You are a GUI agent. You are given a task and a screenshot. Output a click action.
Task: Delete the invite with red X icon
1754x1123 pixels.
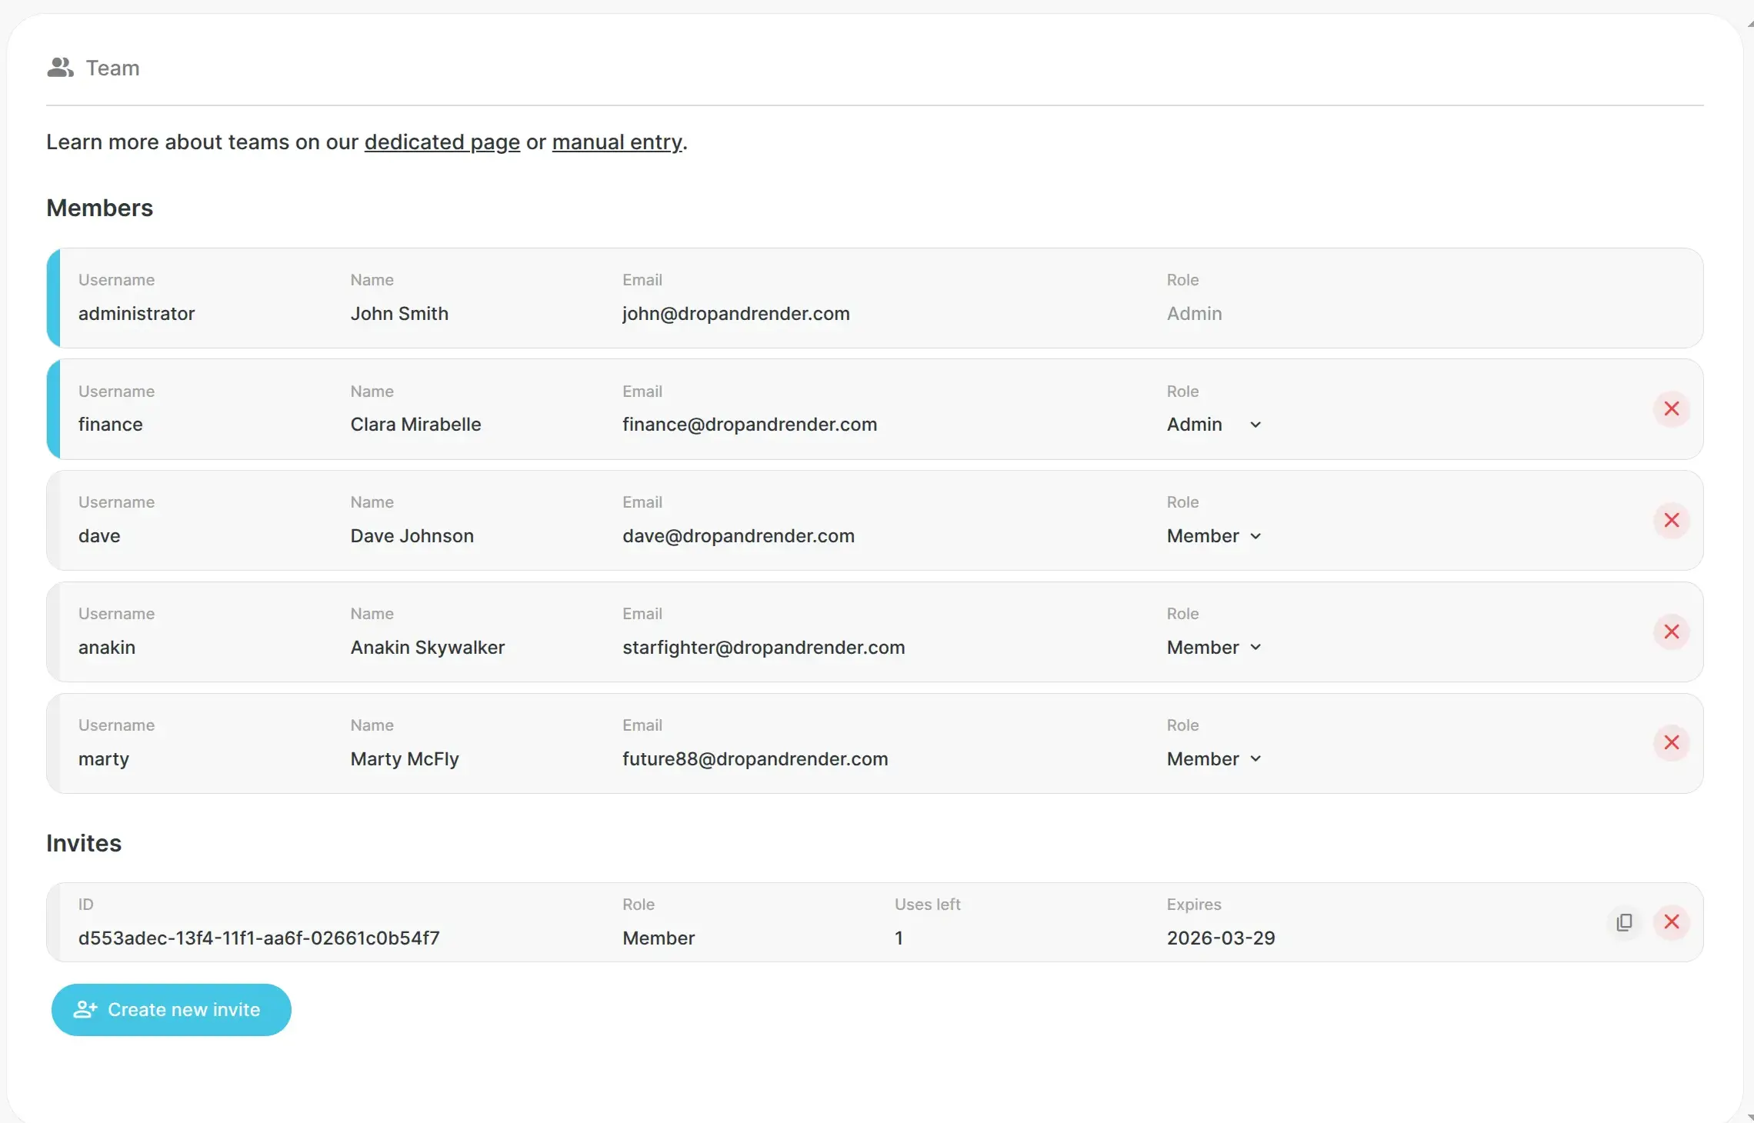(x=1670, y=922)
